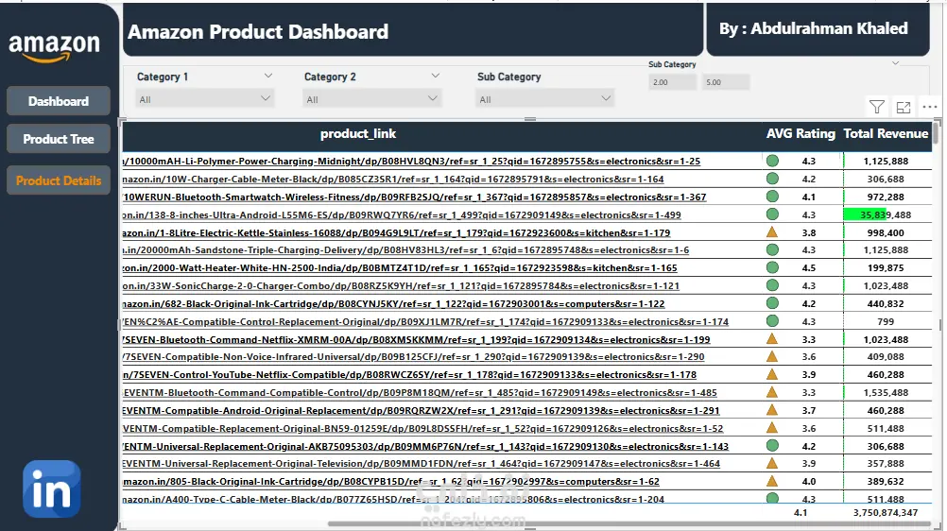Click the orange triangle indicator for 3.8 rating

point(772,232)
